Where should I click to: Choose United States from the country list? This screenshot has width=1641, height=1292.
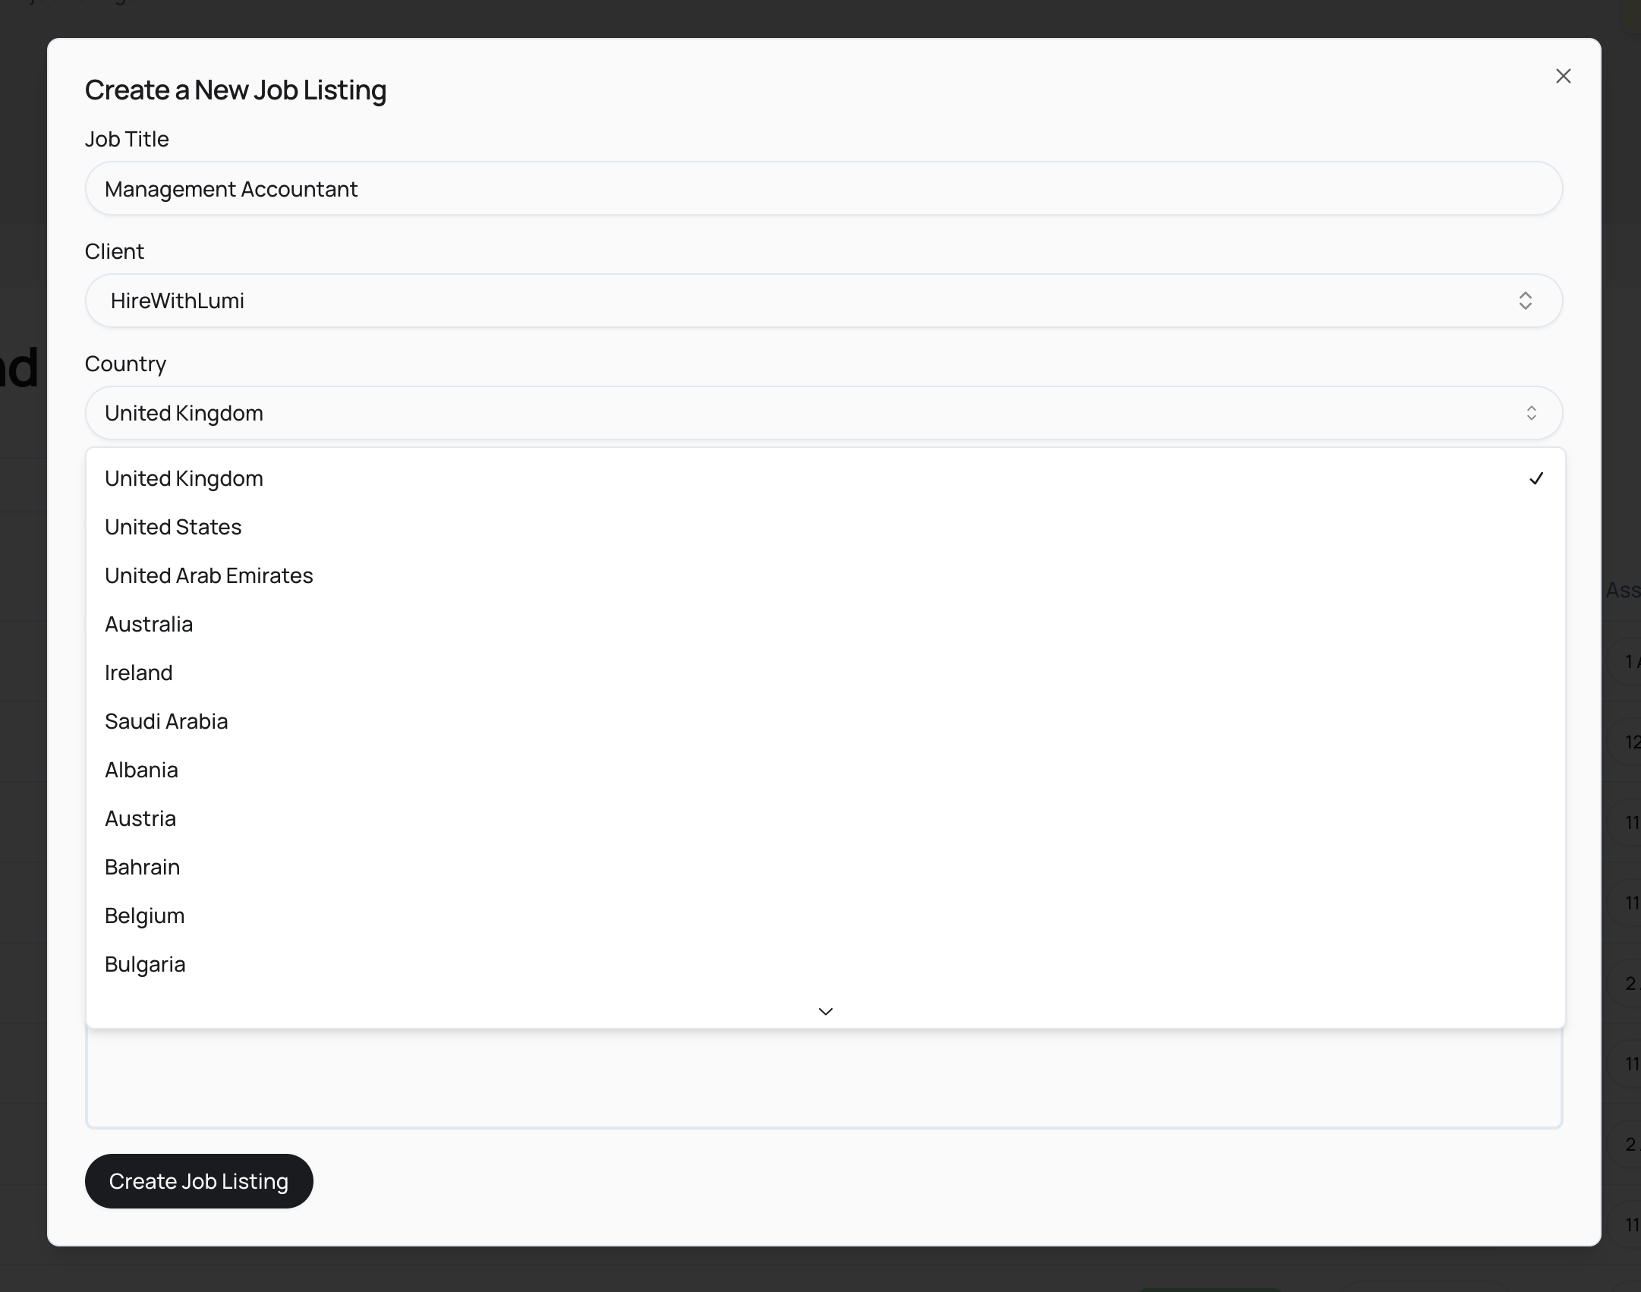coord(173,527)
